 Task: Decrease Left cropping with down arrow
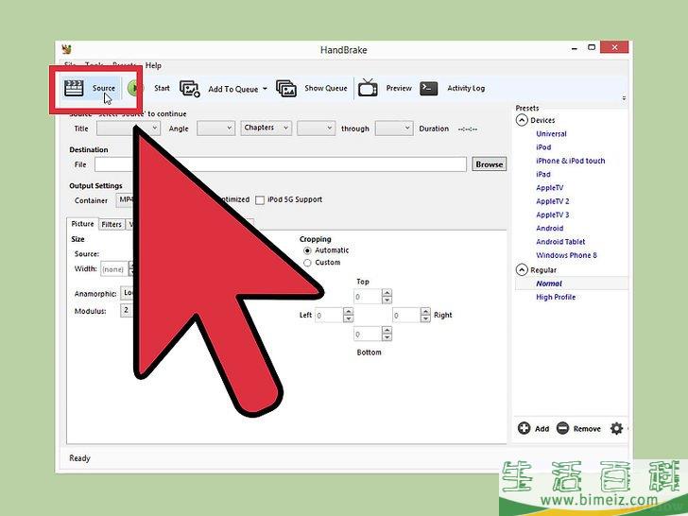[348, 319]
